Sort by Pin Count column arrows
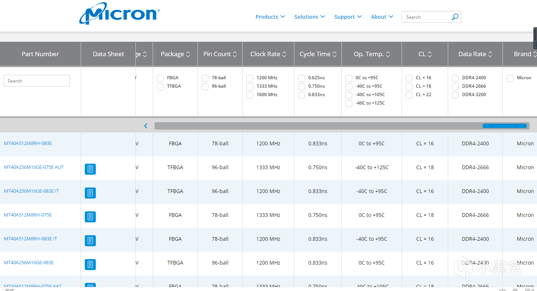 235,54
